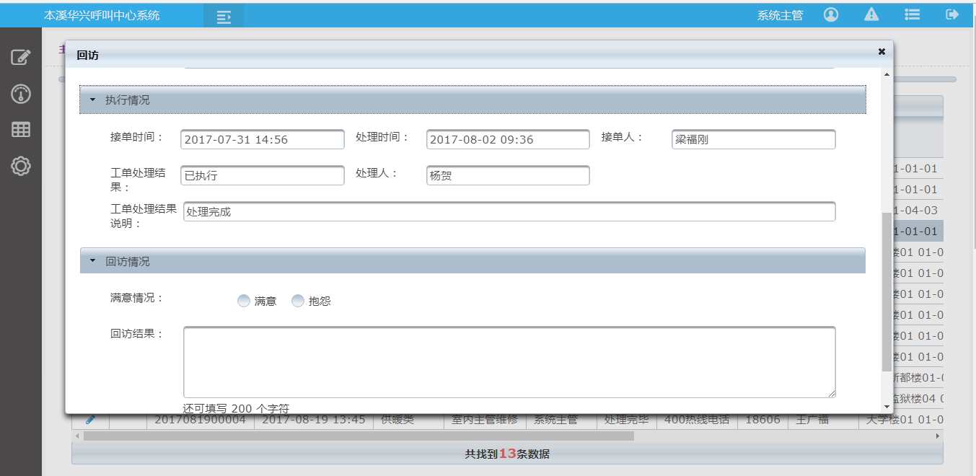Open the data table grid icon in sidebar
976x476 pixels.
pyautogui.click(x=21, y=130)
